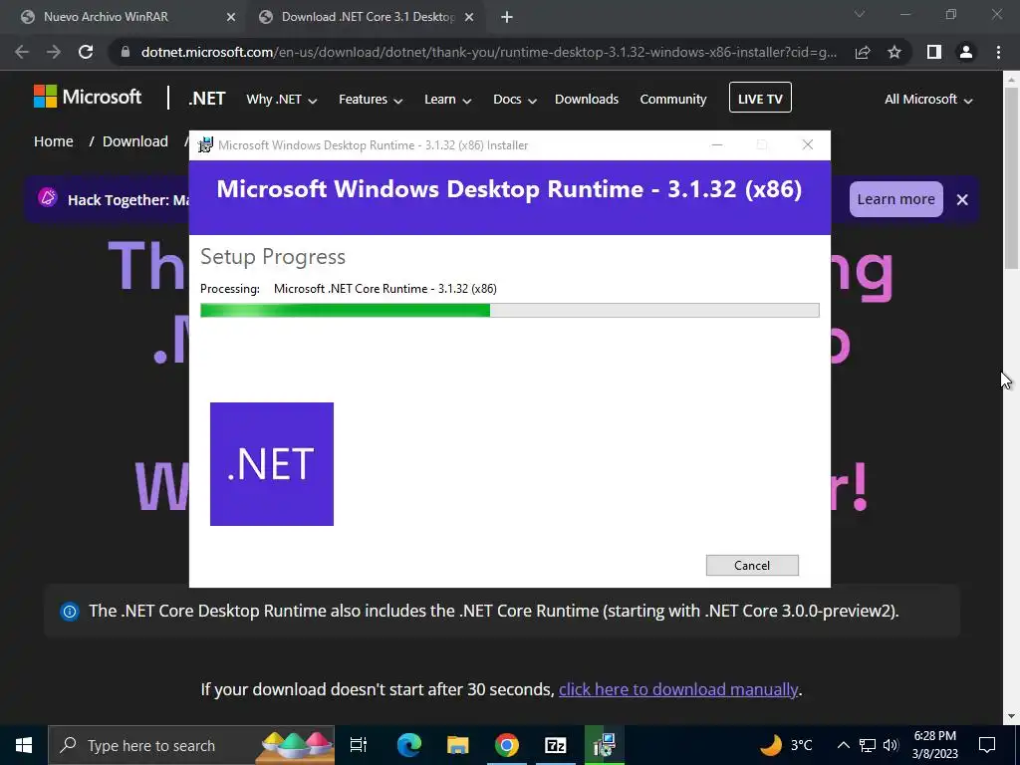This screenshot has width=1020, height=765.
Task: Open the Chrome profile avatar icon
Action: tap(966, 52)
